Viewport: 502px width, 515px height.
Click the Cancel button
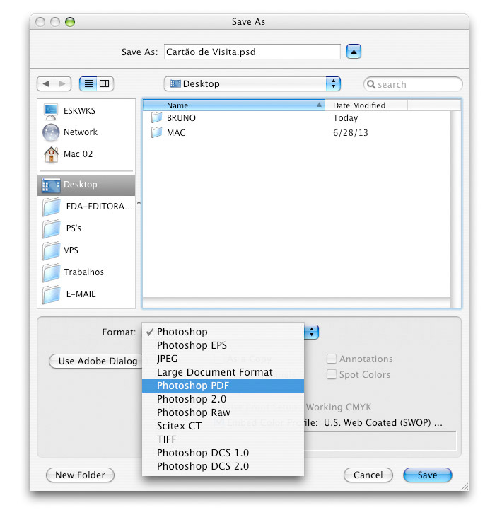tap(368, 475)
